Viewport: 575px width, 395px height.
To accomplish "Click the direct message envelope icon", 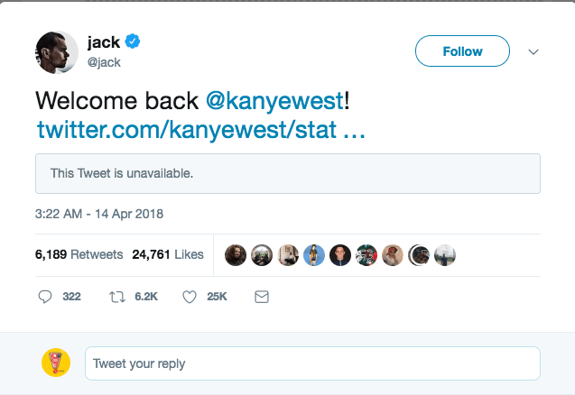I will pyautogui.click(x=262, y=296).
